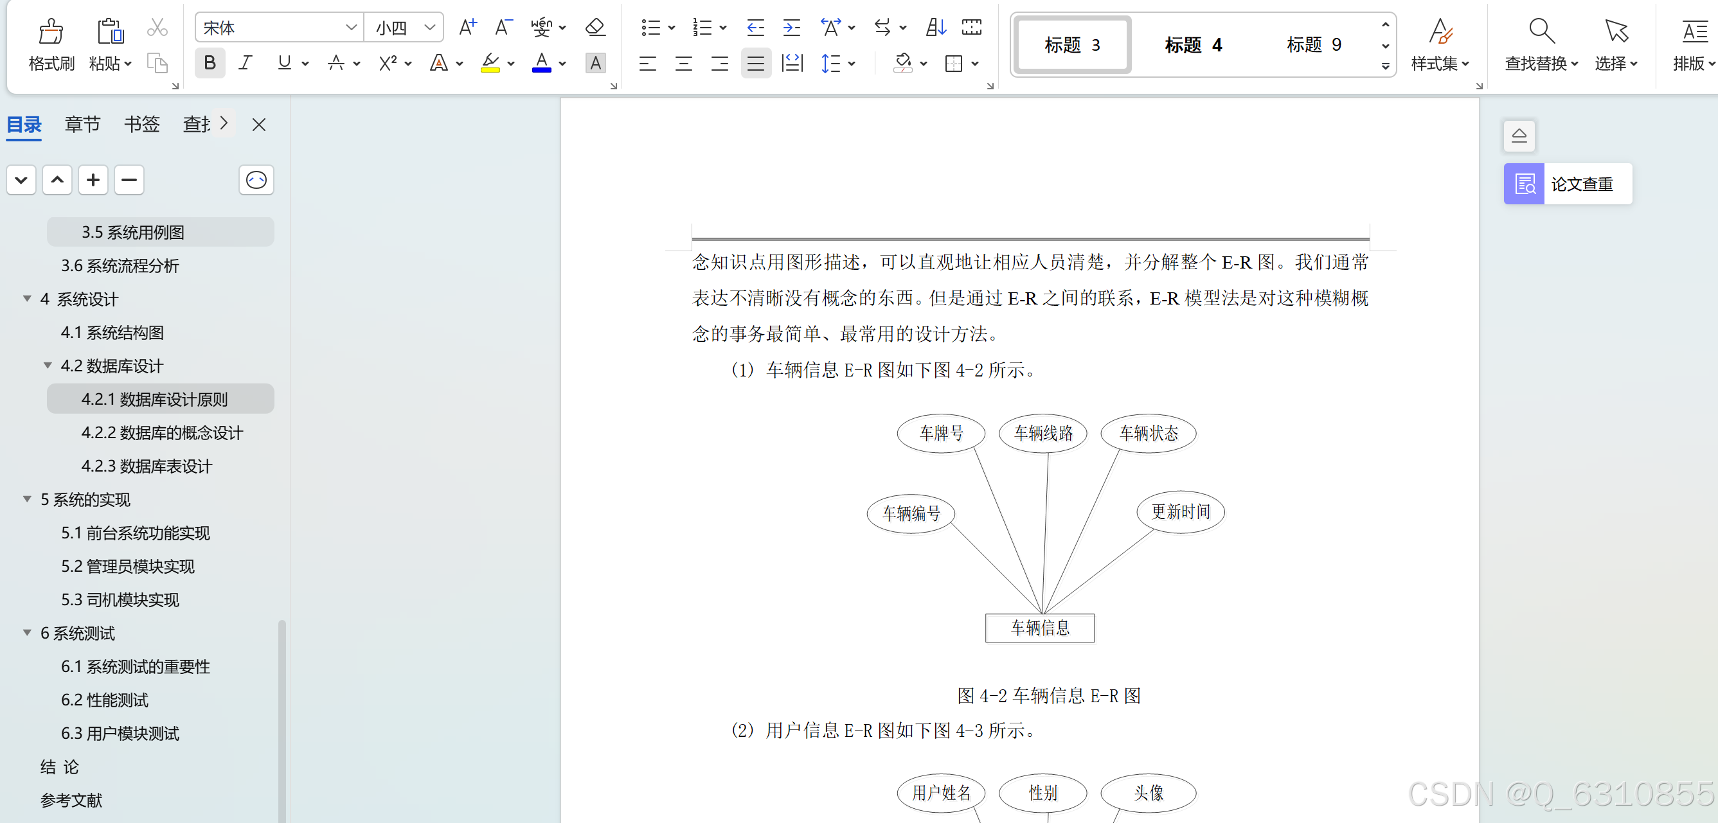Click the sort A-Z icon
1718x823 pixels.
936,28
